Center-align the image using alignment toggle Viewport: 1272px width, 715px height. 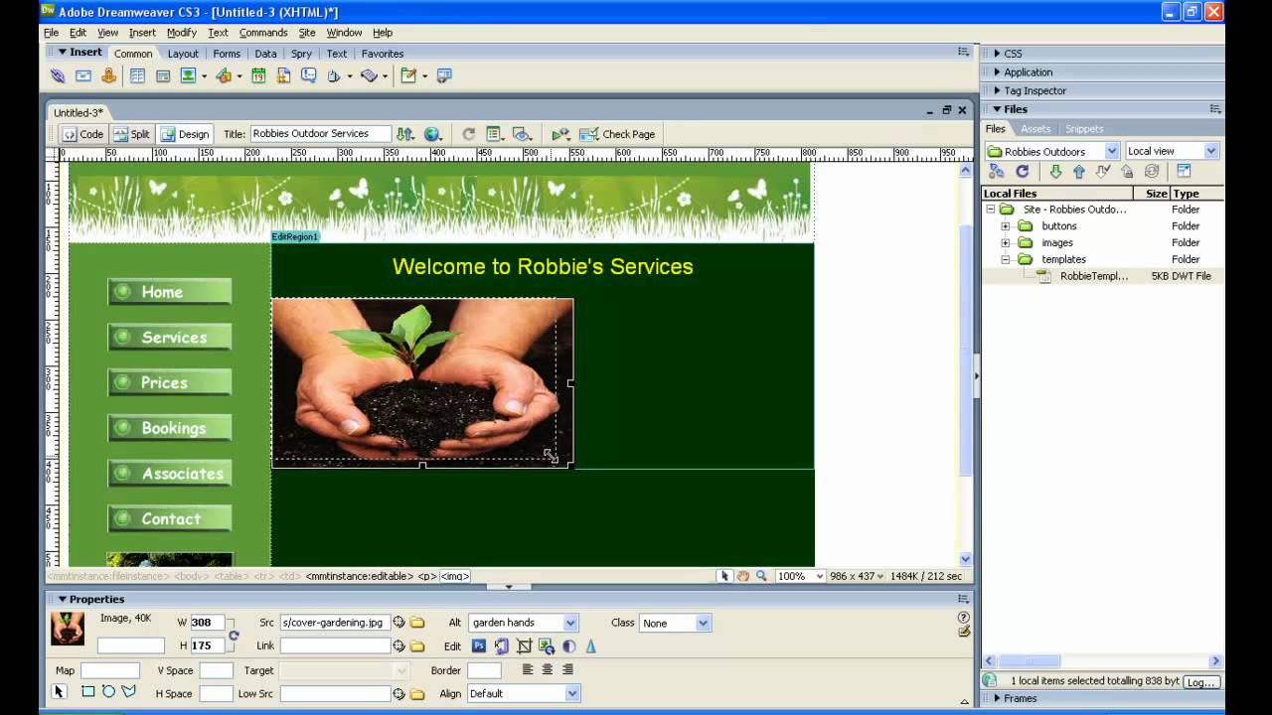pos(547,670)
